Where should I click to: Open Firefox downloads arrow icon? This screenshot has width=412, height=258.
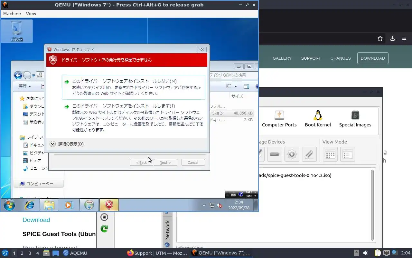(393, 38)
